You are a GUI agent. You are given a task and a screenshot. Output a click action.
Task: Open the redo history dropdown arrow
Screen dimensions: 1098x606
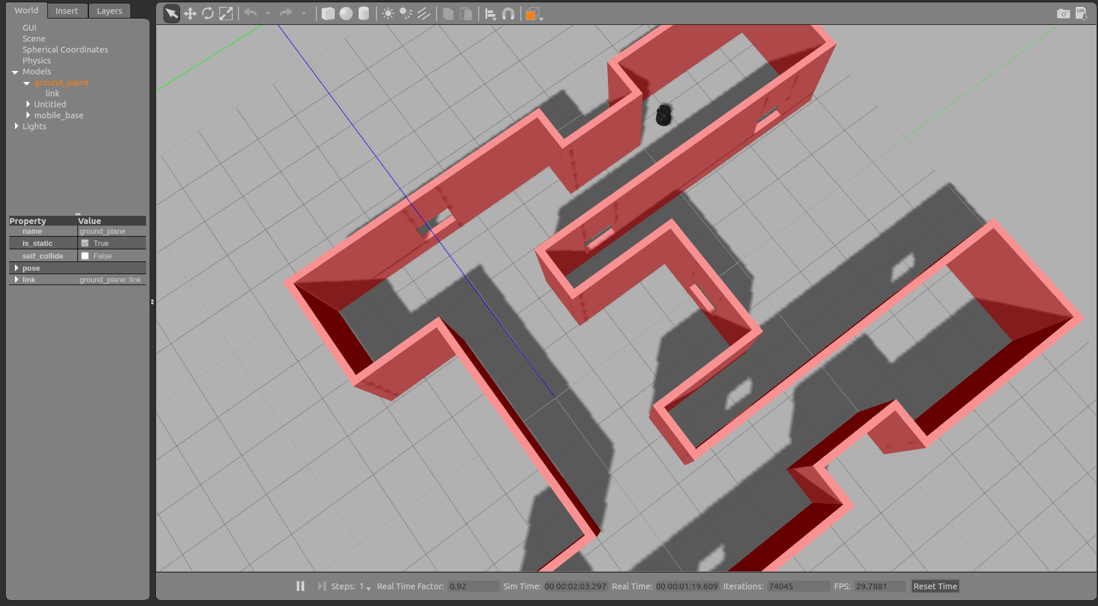coord(304,14)
